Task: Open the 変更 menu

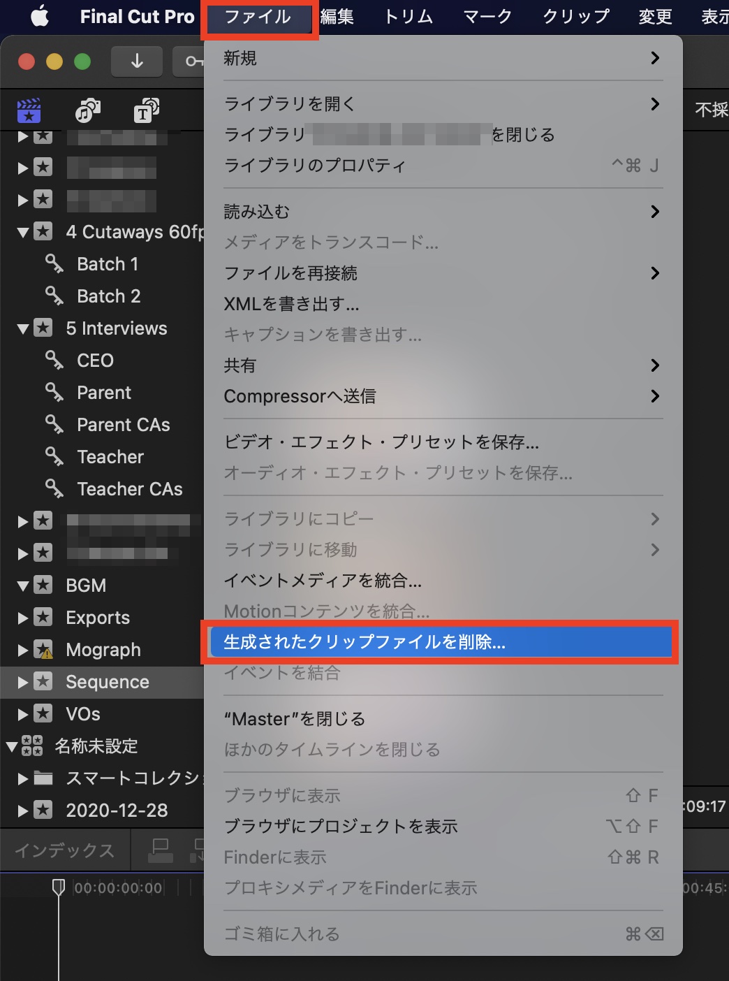Action: pyautogui.click(x=655, y=16)
